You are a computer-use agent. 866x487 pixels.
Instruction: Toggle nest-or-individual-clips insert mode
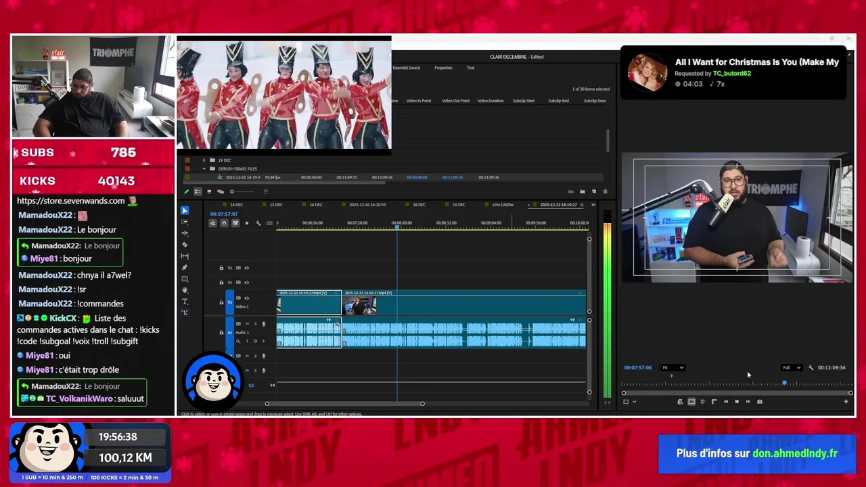213,223
